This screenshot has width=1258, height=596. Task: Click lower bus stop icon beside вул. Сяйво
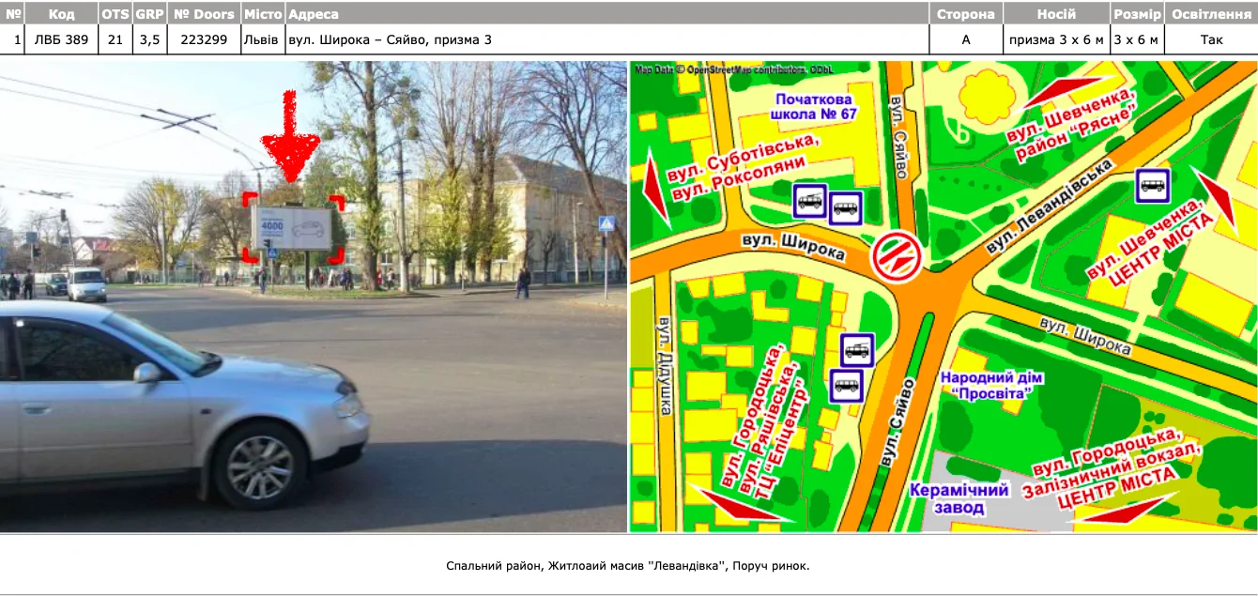[x=847, y=385]
